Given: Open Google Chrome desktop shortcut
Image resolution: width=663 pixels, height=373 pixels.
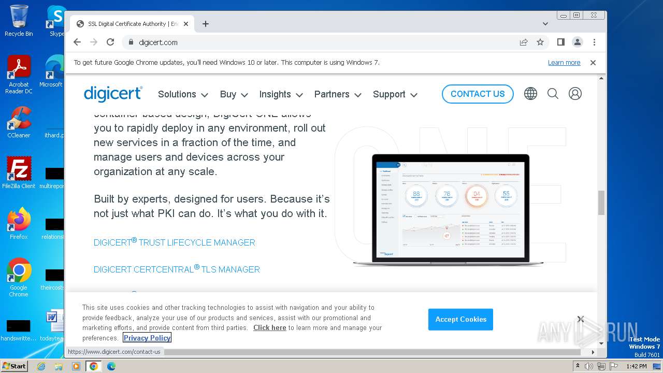Looking at the screenshot, I should (19, 278).
